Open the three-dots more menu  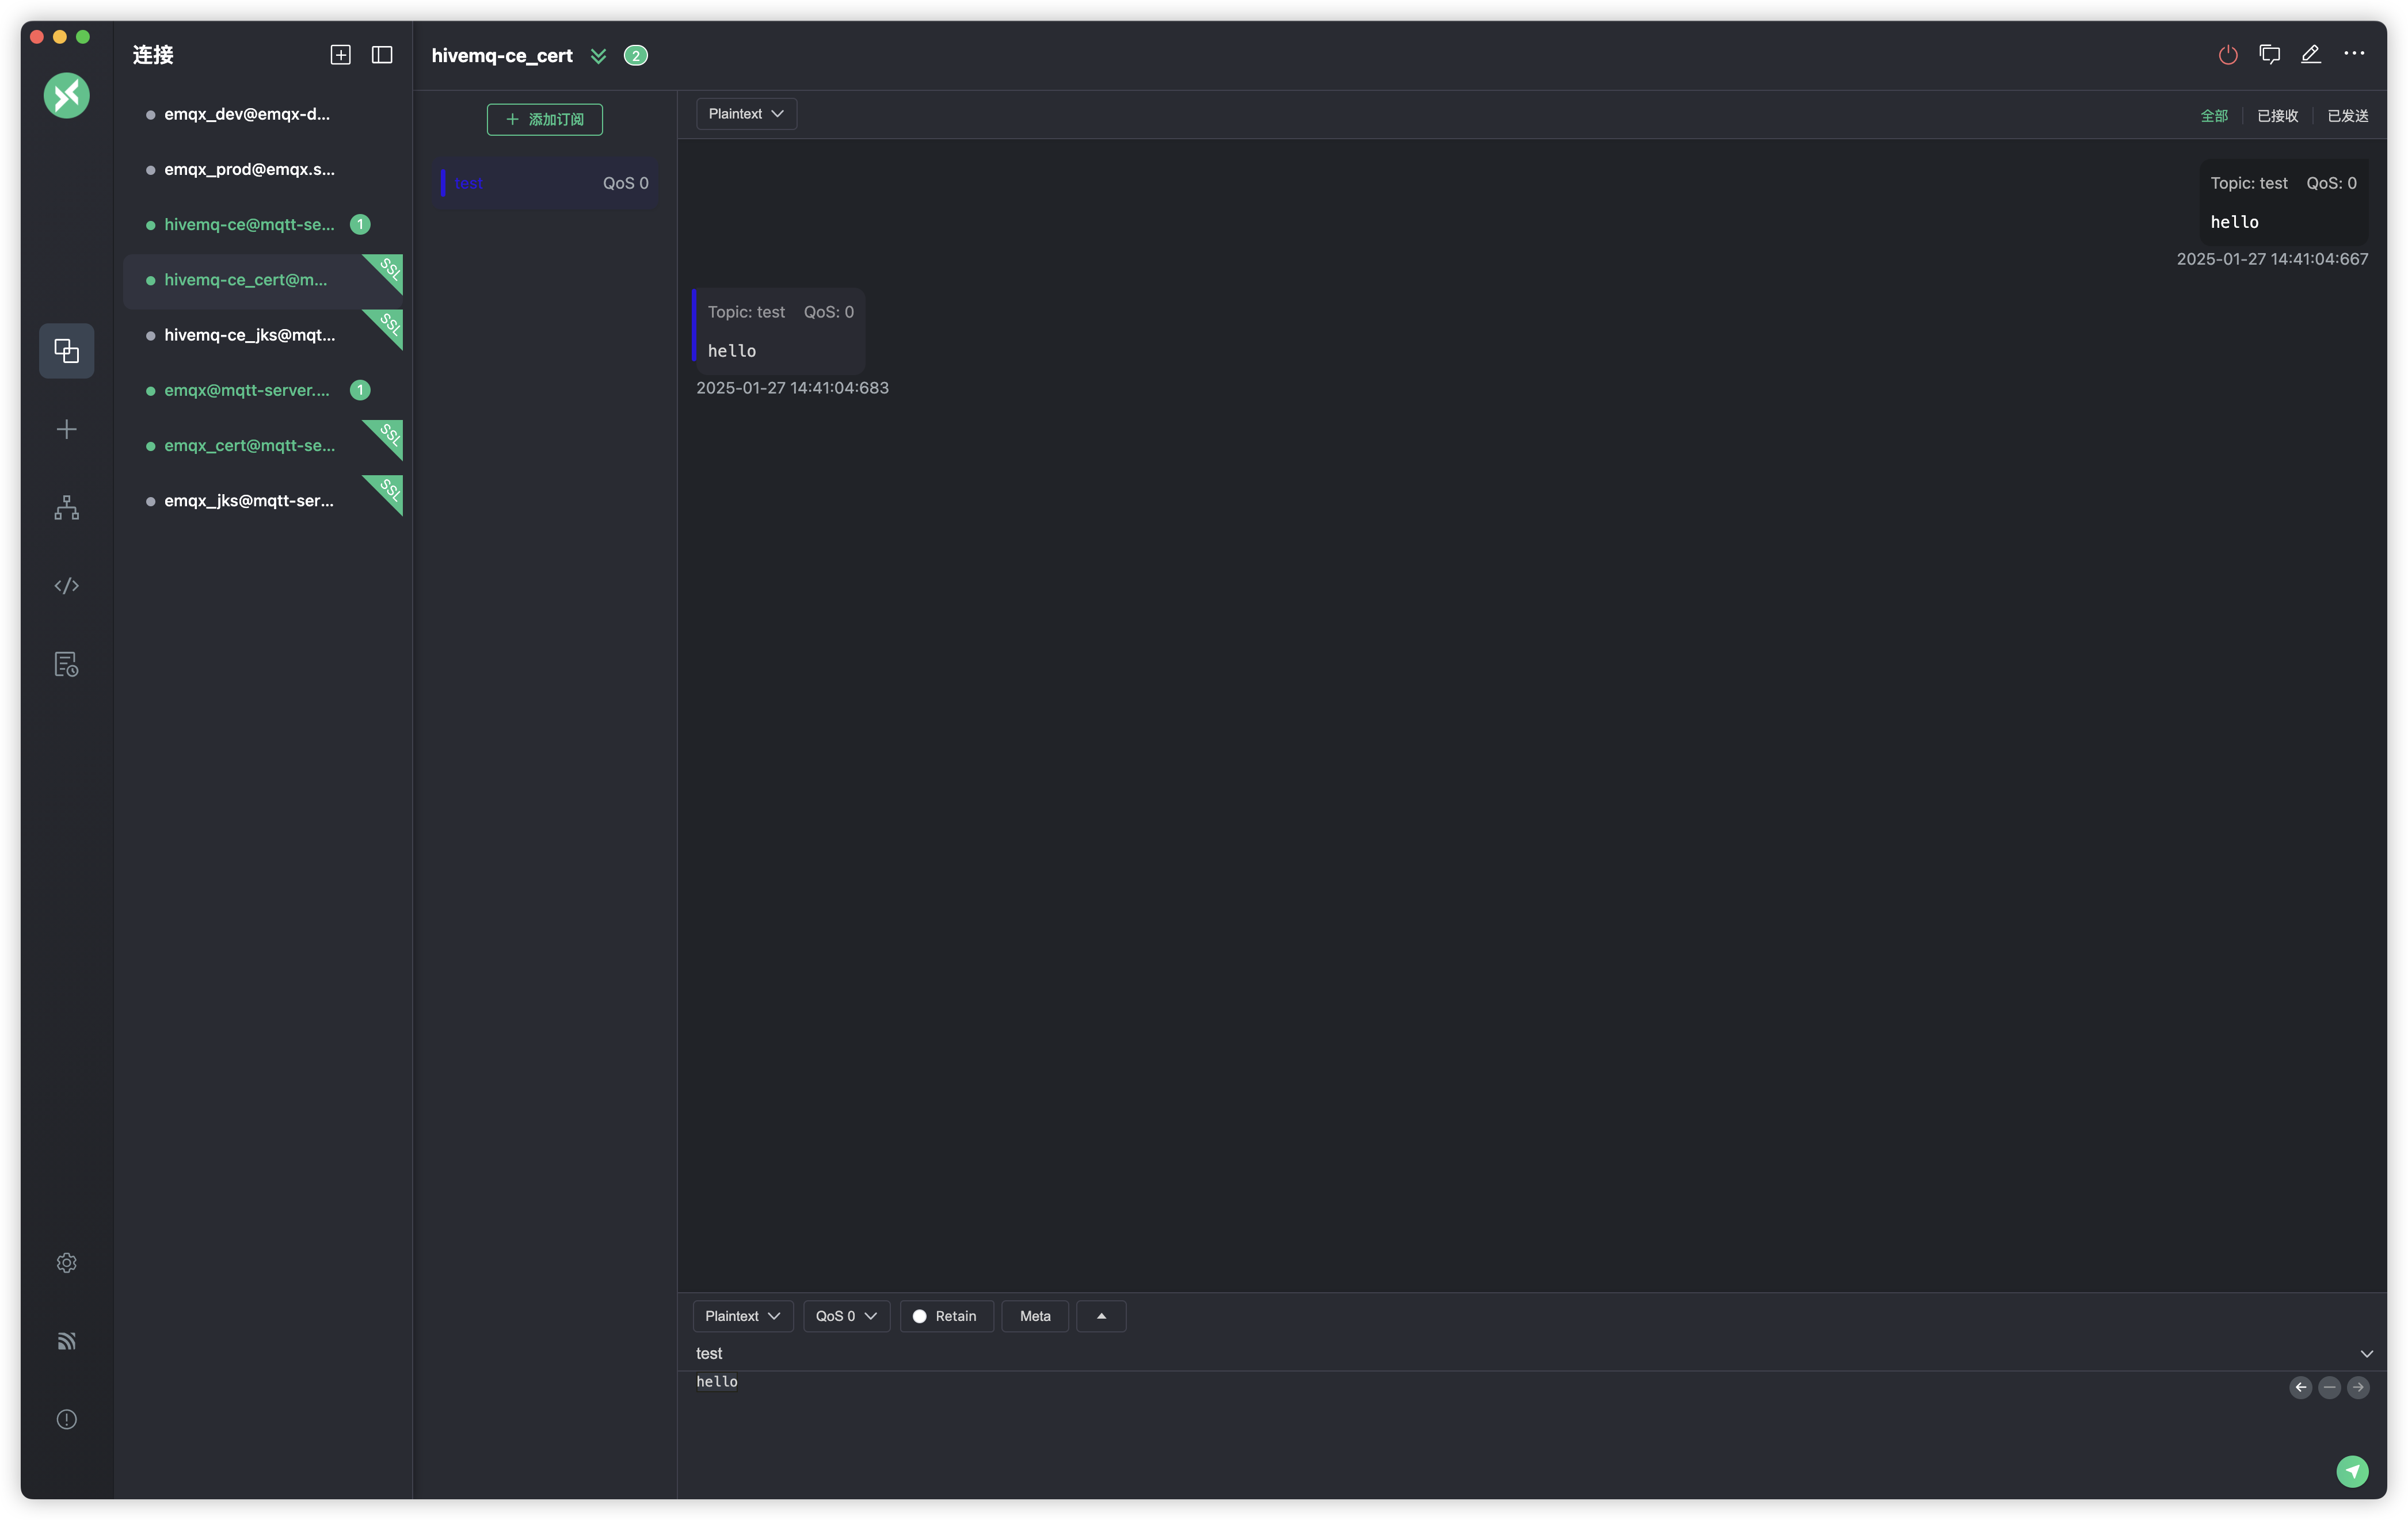[x=2354, y=54]
